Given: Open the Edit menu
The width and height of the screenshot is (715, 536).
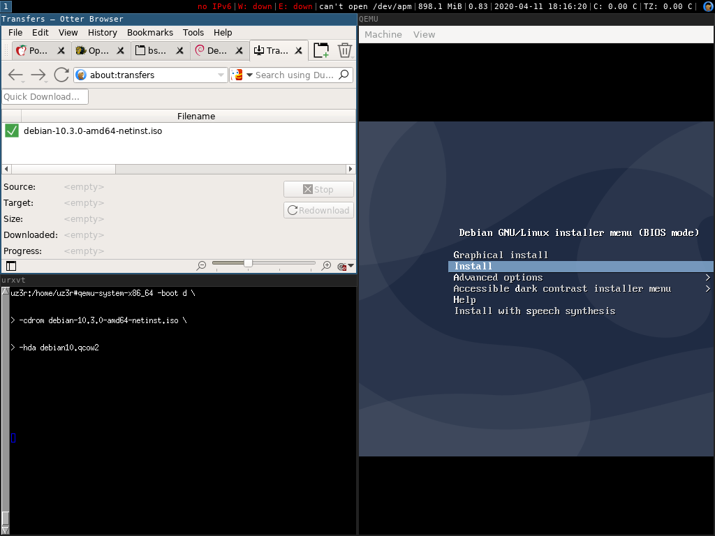Looking at the screenshot, I should [40, 32].
